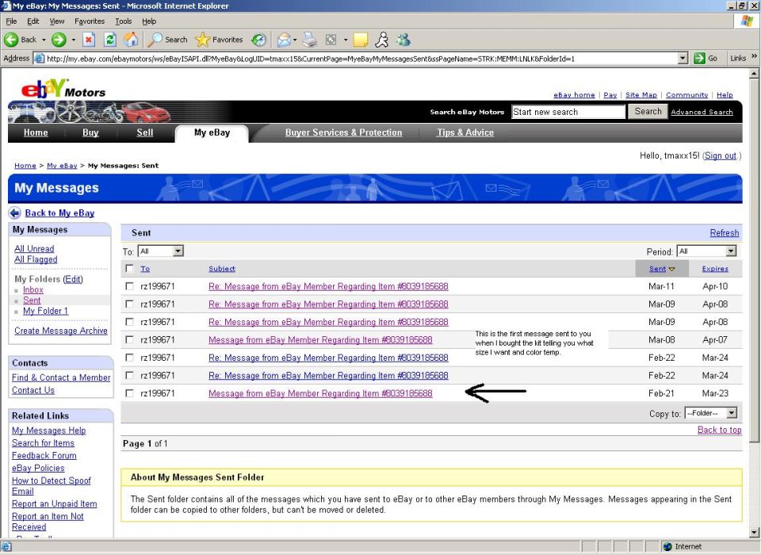The image size is (761, 555).
Task: Open the Favorites menu
Action: point(90,21)
